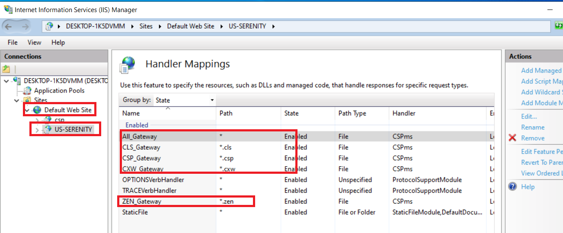Select US-SERENITY label in Connections tree

click(73, 129)
